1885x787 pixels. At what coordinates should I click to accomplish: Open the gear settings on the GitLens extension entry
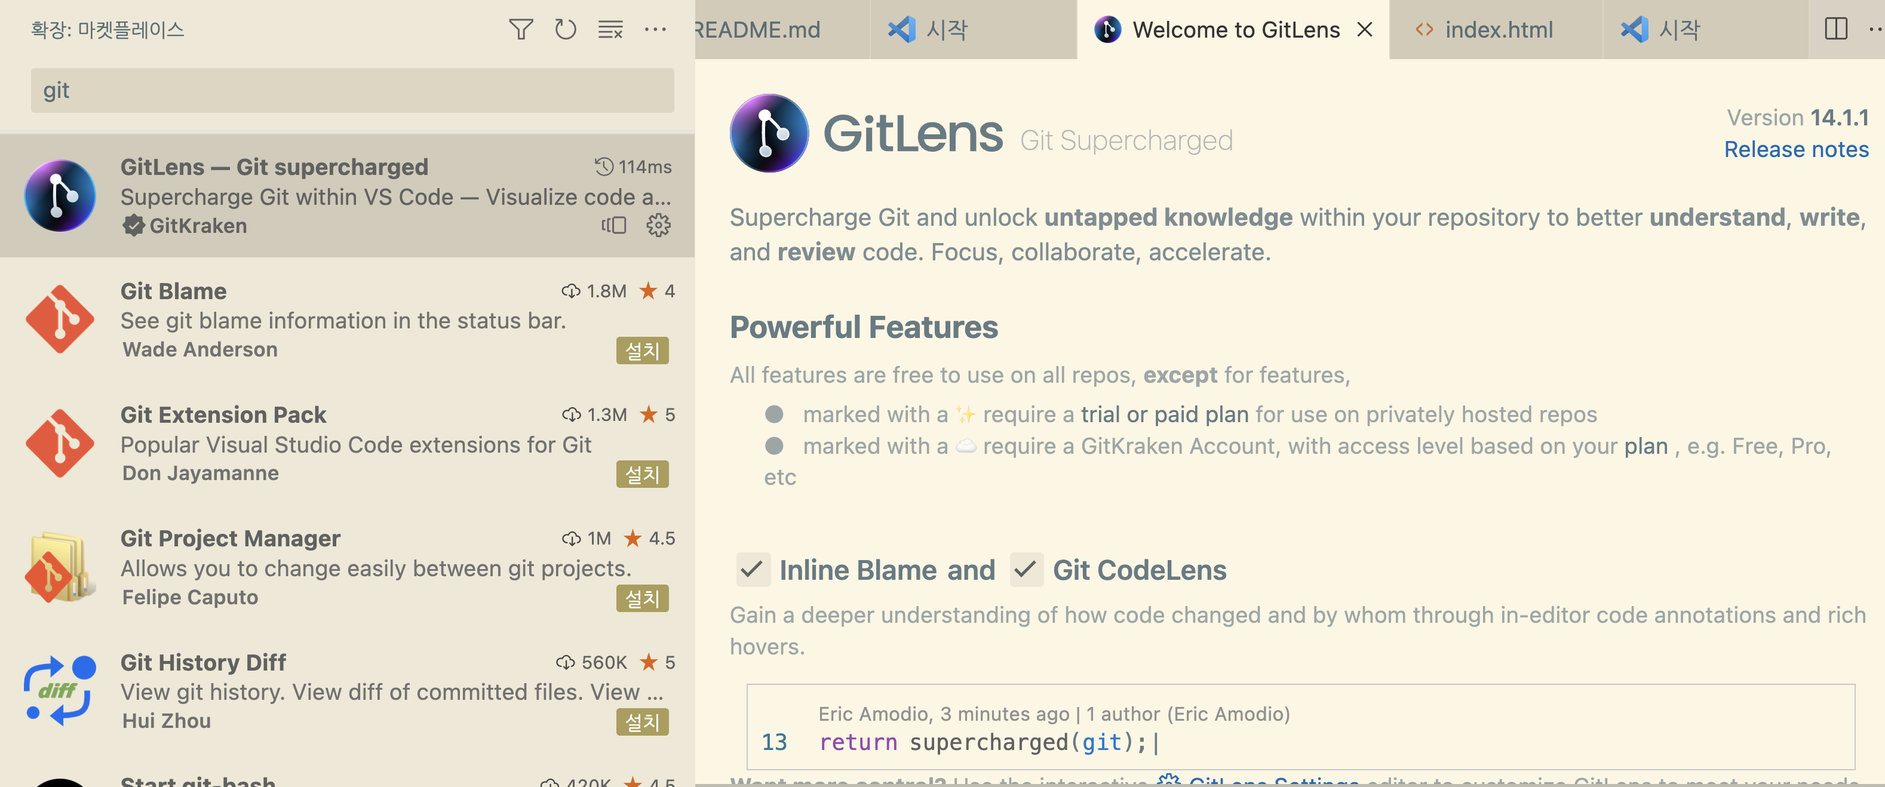coord(658,225)
